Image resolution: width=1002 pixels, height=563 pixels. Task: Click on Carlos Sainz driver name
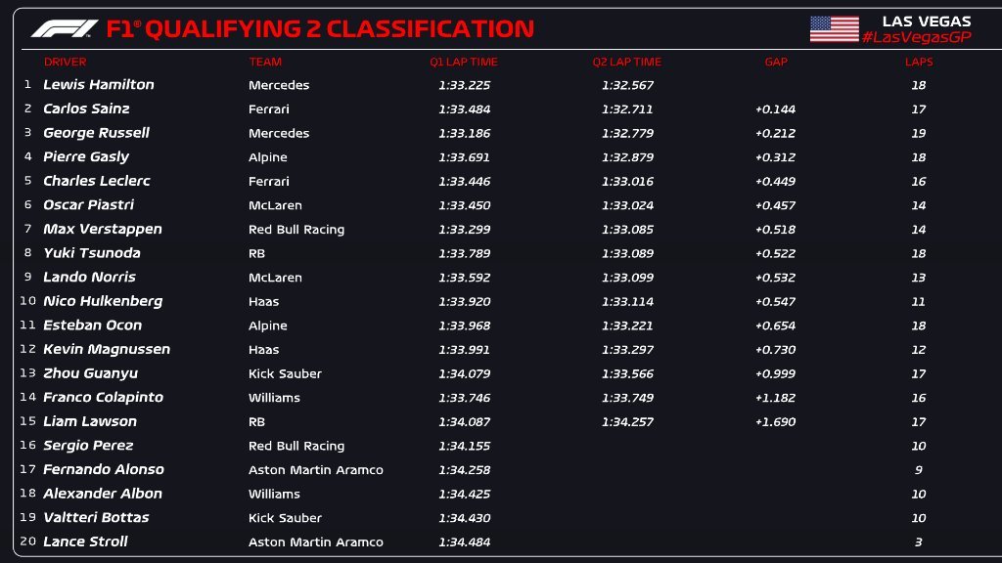click(x=86, y=108)
